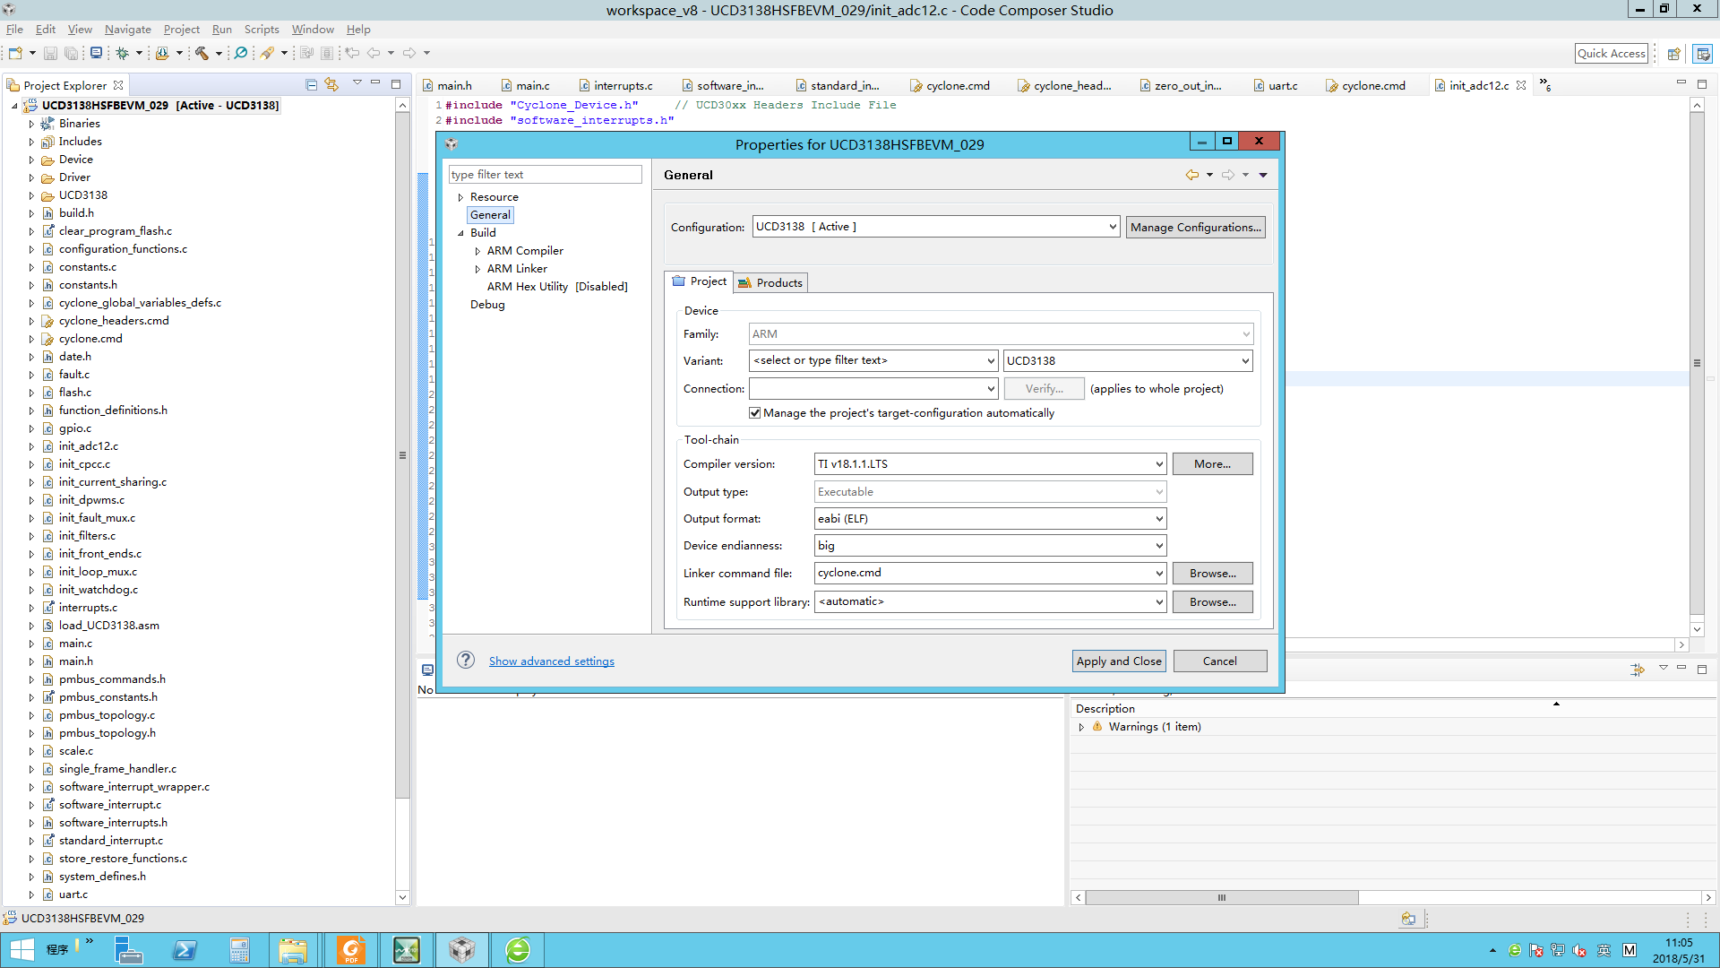Image resolution: width=1720 pixels, height=968 pixels.
Task: Open the Scripts menu
Action: pos(262,30)
